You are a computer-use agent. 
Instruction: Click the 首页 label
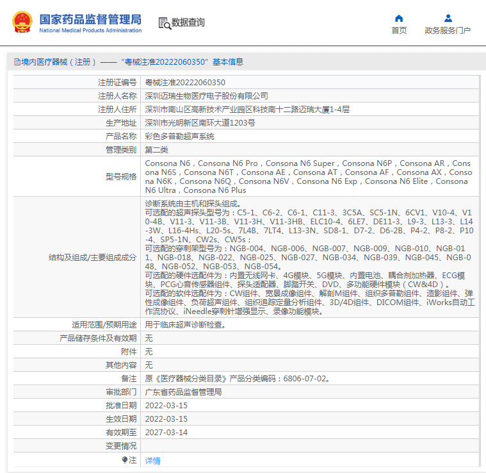point(399,30)
